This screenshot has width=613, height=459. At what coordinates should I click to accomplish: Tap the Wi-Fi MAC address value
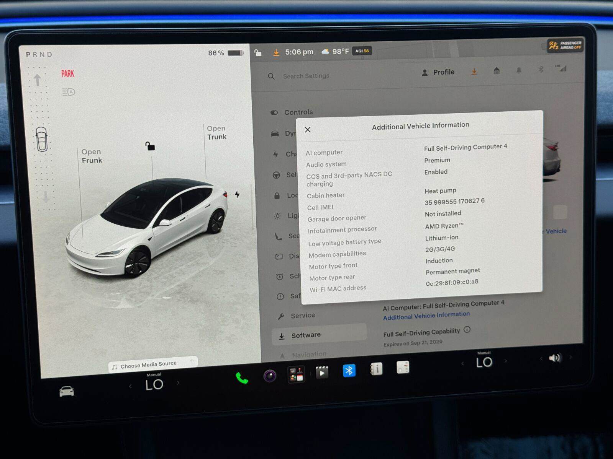452,282
